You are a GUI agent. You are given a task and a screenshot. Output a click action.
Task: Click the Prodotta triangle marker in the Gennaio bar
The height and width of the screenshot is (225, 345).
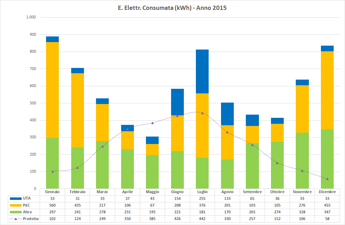coord(52,171)
